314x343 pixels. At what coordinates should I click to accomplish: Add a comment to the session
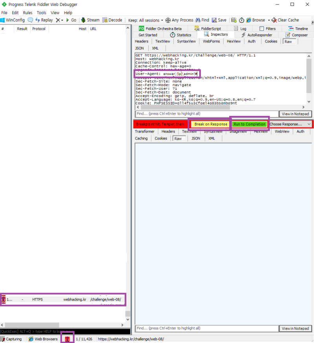[x=30, y=20]
